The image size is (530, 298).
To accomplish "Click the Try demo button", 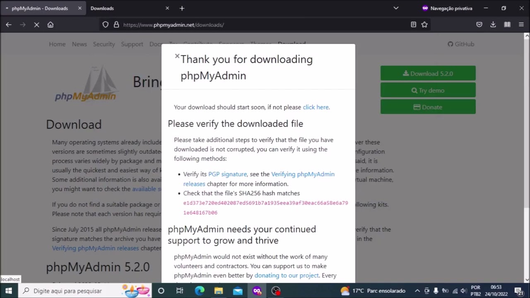I will click(428, 90).
